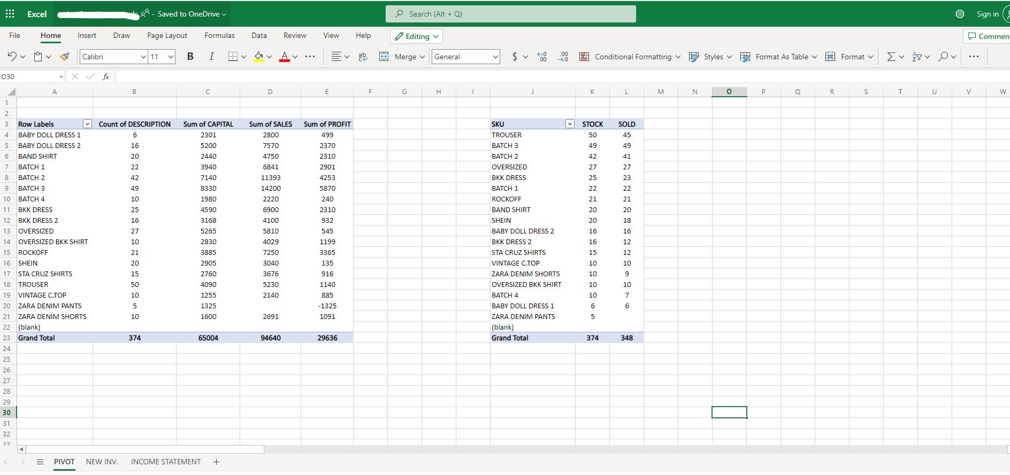Click the AutoSum sigma icon
1010x475 pixels.
tap(891, 57)
